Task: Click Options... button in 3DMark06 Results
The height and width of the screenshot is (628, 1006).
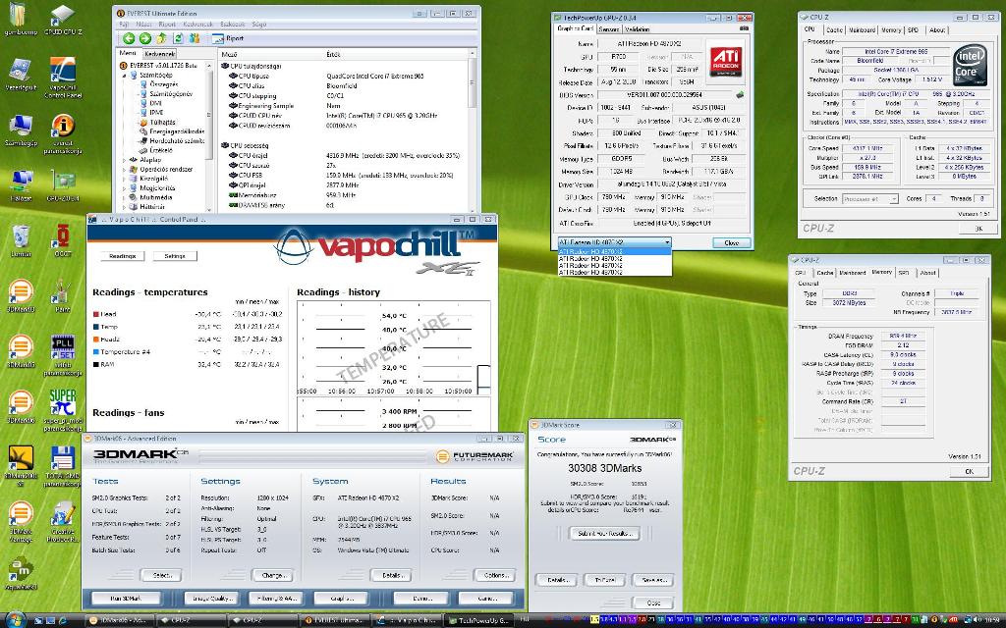Action: pyautogui.click(x=495, y=575)
